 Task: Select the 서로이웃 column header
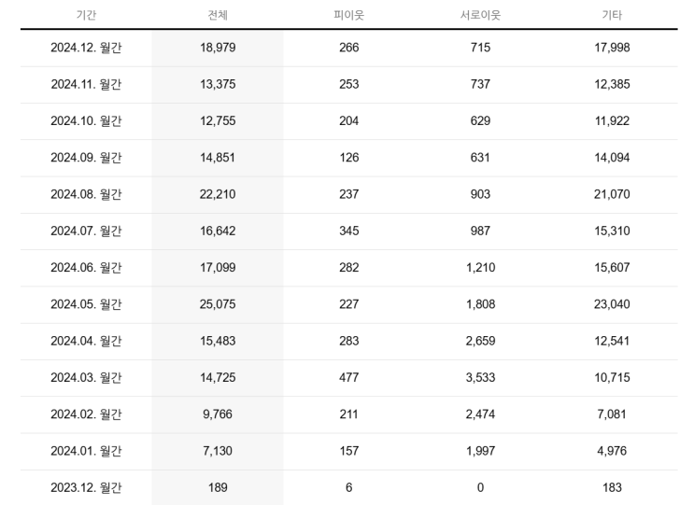click(480, 15)
